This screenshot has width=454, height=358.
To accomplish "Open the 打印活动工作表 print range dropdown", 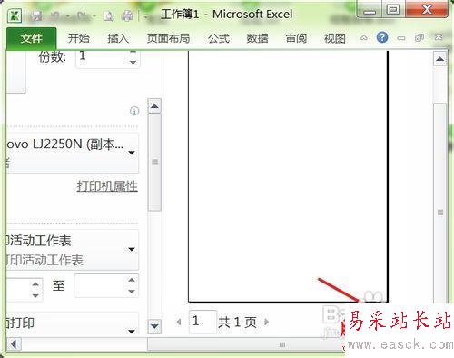I will pos(72,250).
